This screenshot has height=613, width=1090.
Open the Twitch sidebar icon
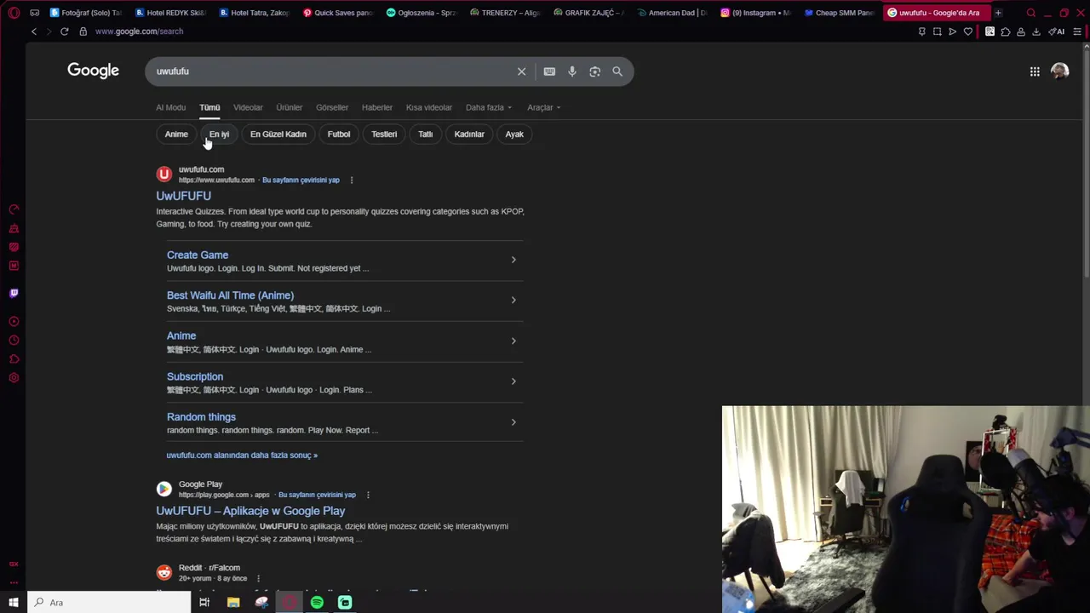[x=14, y=293]
